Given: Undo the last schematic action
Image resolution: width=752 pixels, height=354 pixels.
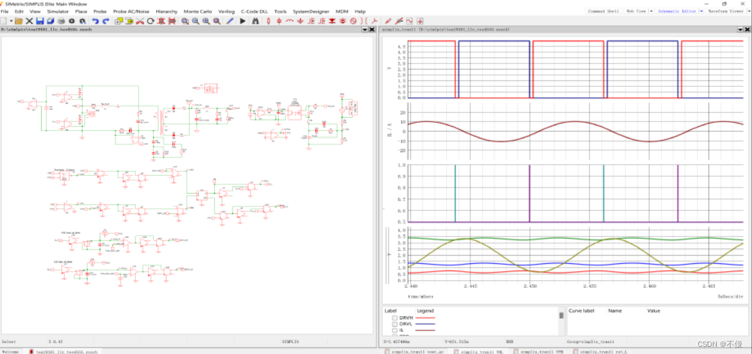Looking at the screenshot, I should (x=95, y=21).
